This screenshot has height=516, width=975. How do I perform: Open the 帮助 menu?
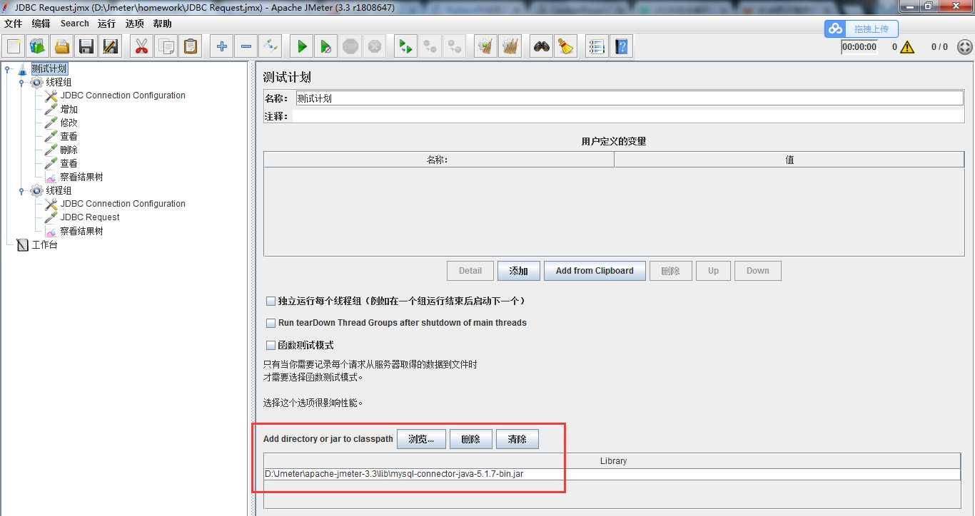click(163, 24)
